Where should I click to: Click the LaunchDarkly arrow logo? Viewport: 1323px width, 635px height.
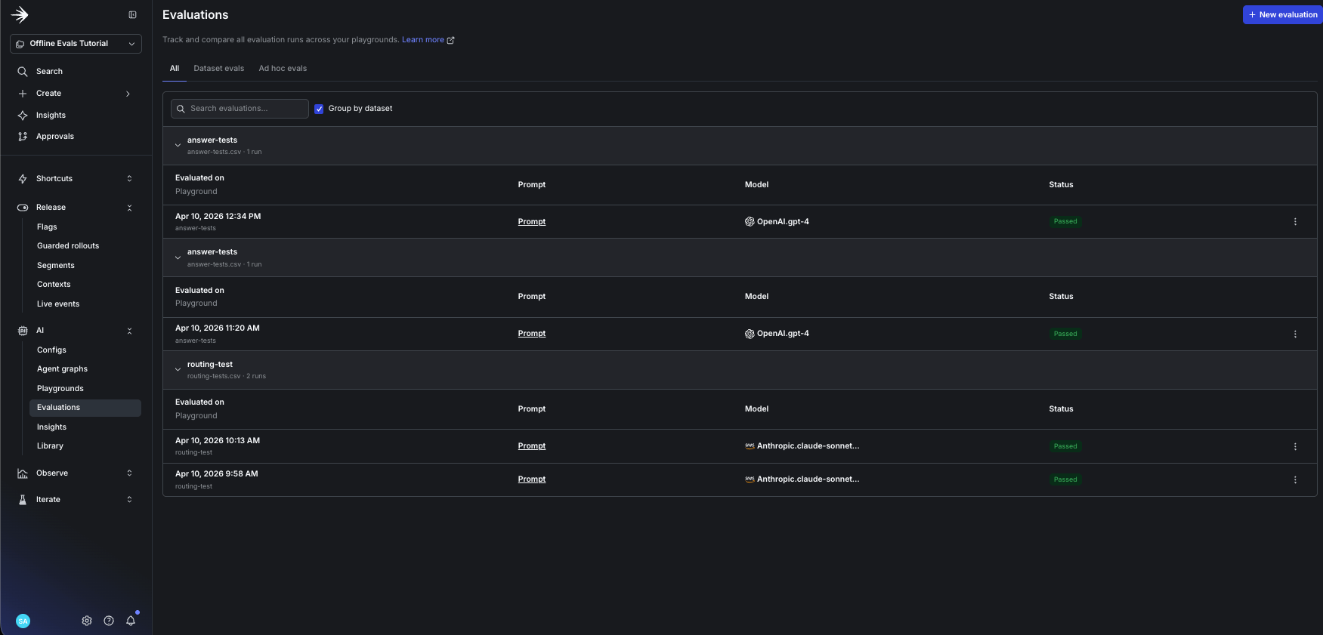(x=20, y=14)
